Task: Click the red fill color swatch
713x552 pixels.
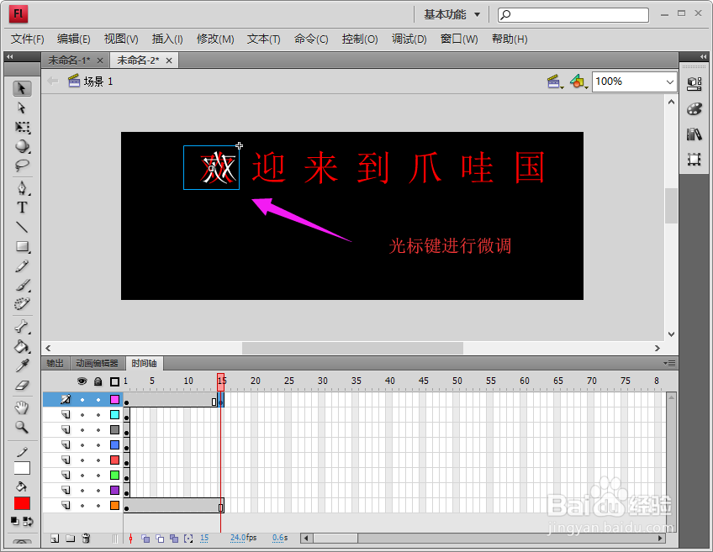Action: coord(22,503)
